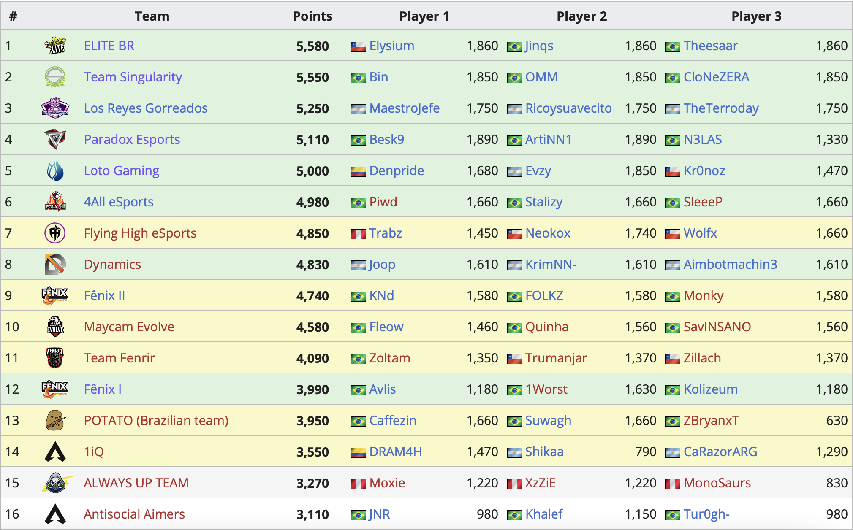Open the Los Reyes Gorreados logo

55,108
